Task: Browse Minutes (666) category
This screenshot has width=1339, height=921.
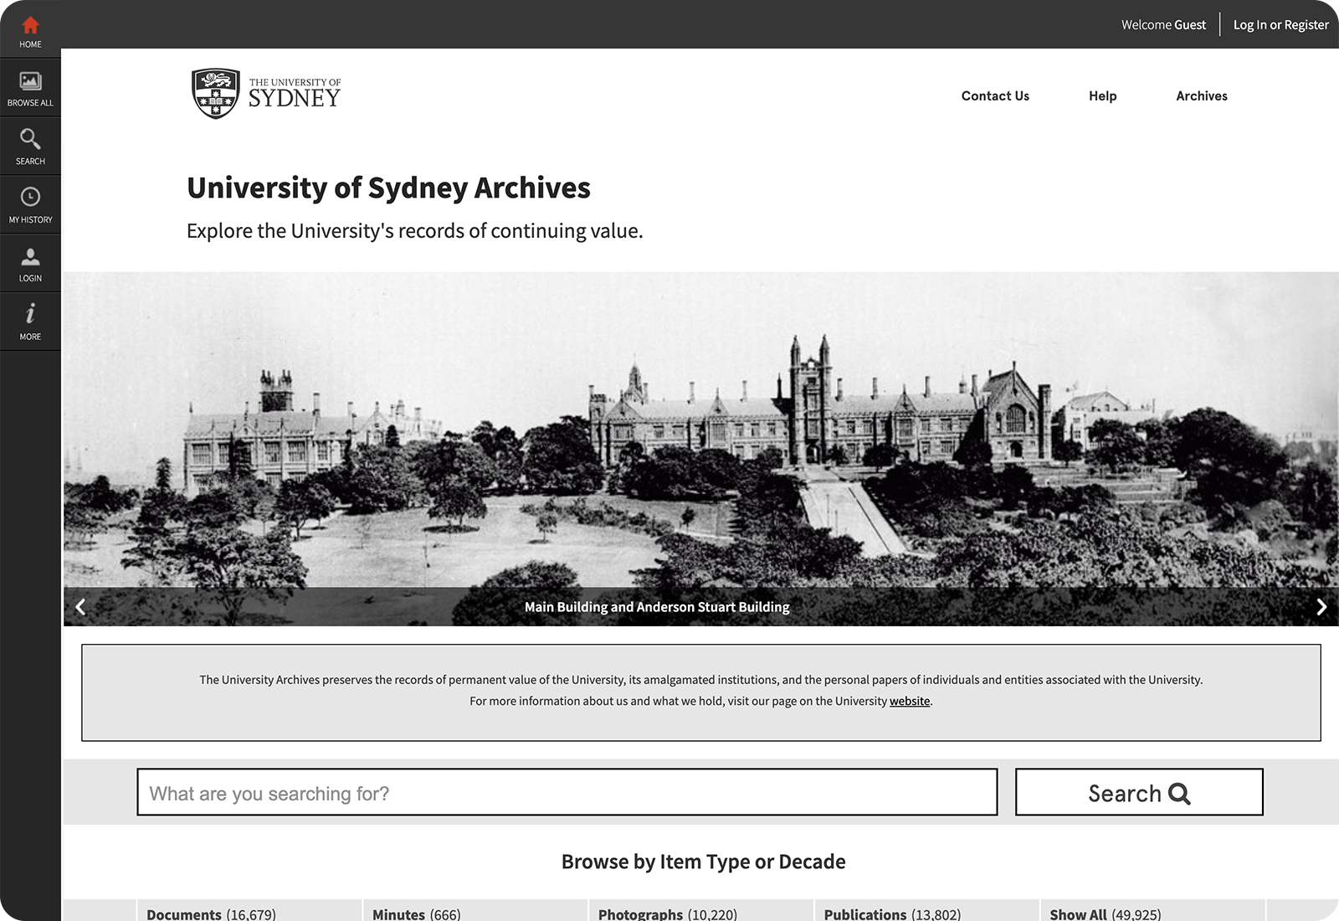Action: coord(417,913)
